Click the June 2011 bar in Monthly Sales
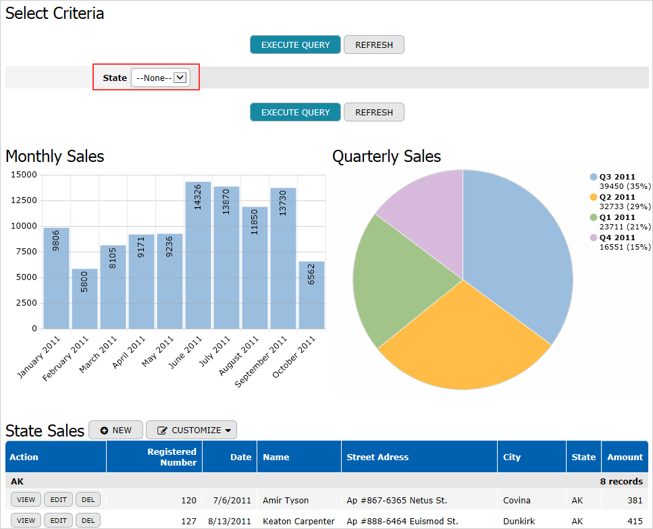The image size is (653, 529). [x=198, y=256]
